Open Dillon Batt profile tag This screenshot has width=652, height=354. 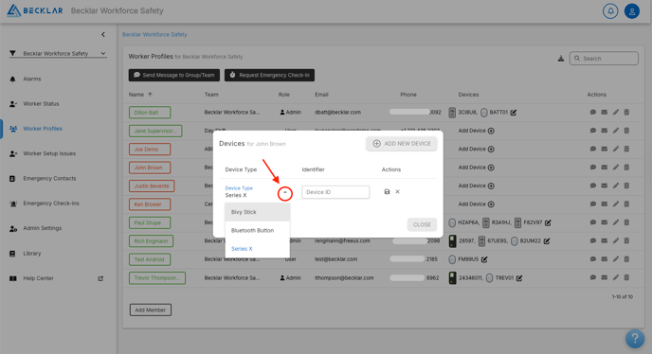[x=150, y=113]
